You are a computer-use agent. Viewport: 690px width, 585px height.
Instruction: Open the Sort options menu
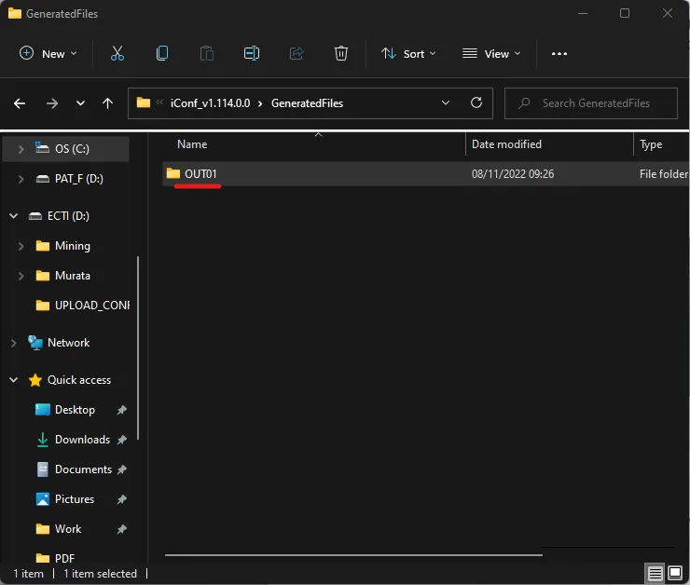pyautogui.click(x=408, y=54)
